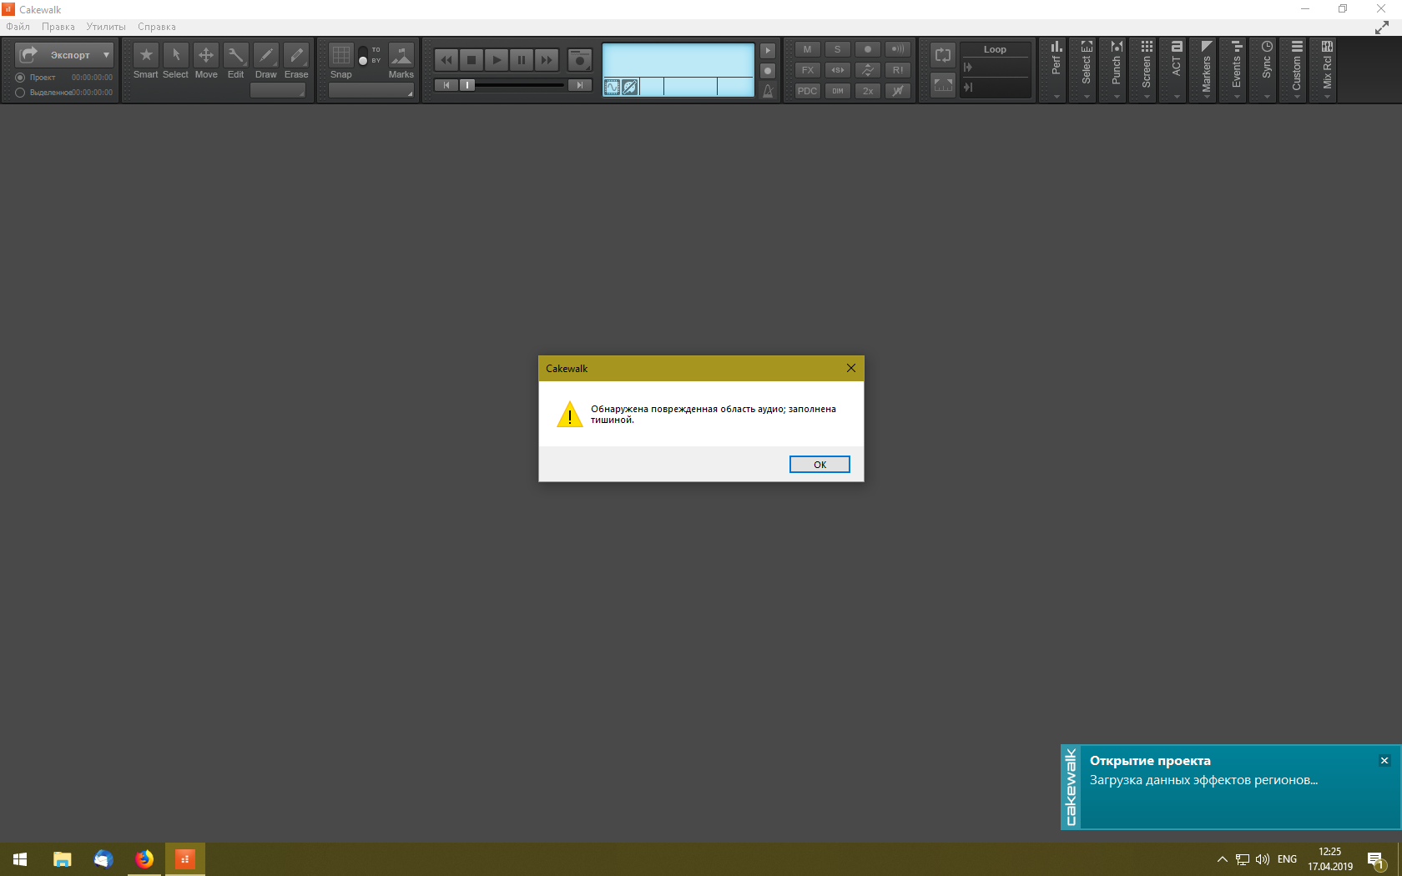Open the snap resolution dropdown

tap(371, 90)
